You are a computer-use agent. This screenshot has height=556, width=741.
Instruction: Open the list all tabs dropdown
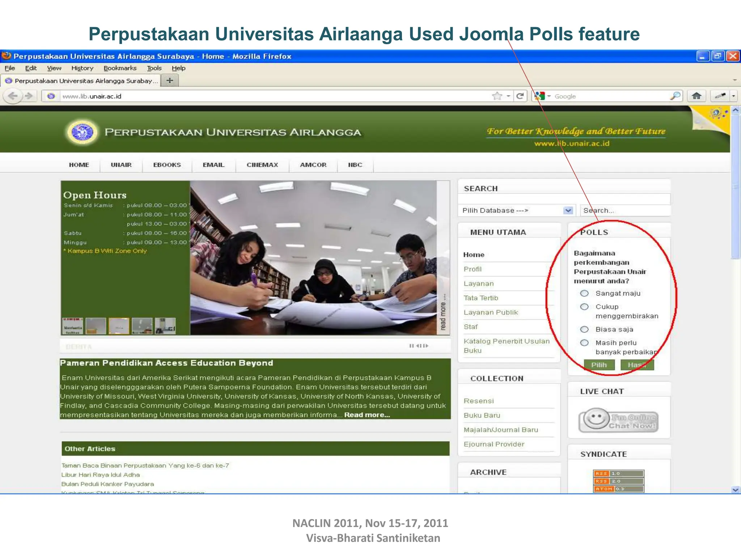coord(734,80)
